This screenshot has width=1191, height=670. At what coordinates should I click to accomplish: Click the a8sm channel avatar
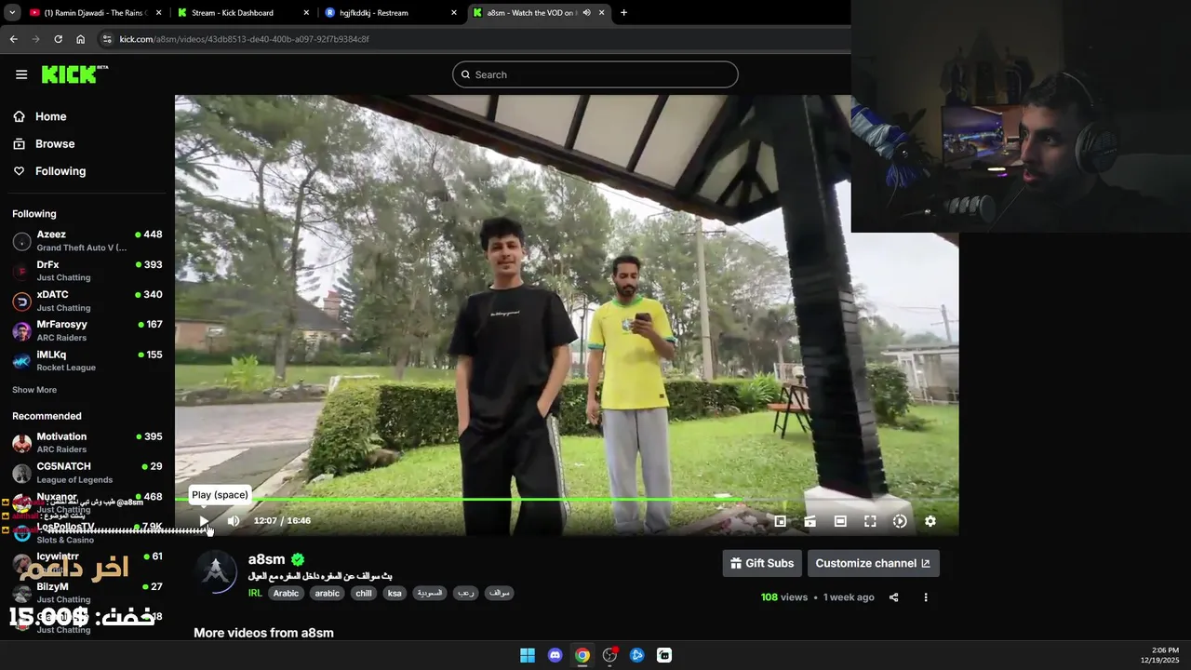[217, 572]
